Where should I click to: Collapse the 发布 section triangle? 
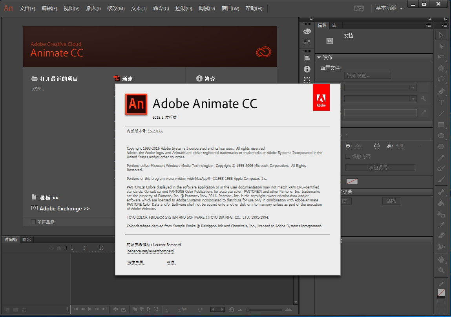pos(319,58)
